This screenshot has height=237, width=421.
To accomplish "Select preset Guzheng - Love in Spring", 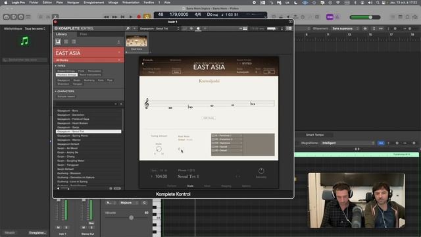I will point(88,182).
